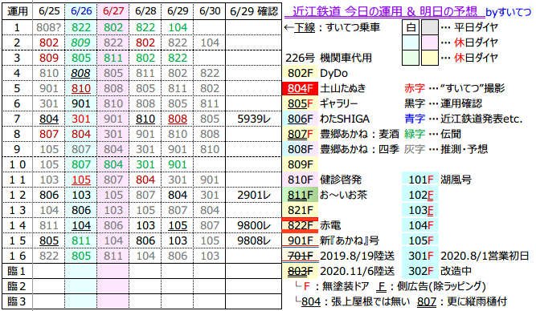Select the red 6/27 column header
536x311 pixels.
113,11
